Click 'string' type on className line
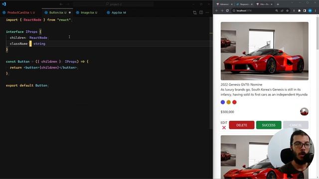 click(x=39, y=44)
